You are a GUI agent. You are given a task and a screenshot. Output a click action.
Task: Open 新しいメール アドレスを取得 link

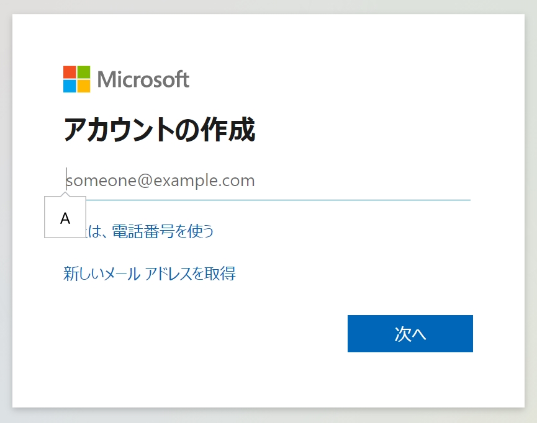(x=150, y=274)
